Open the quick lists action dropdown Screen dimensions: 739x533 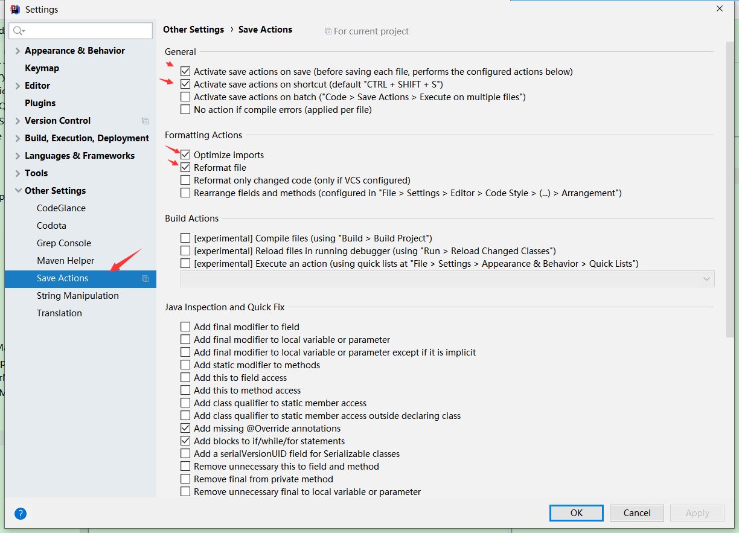click(x=447, y=279)
